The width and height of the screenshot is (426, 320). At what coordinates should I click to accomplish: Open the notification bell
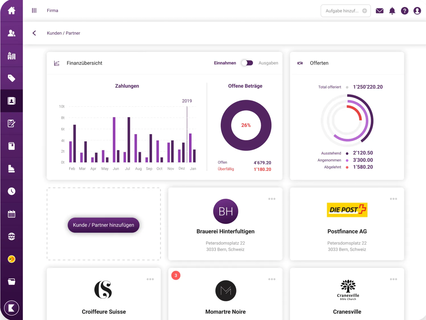[392, 11]
